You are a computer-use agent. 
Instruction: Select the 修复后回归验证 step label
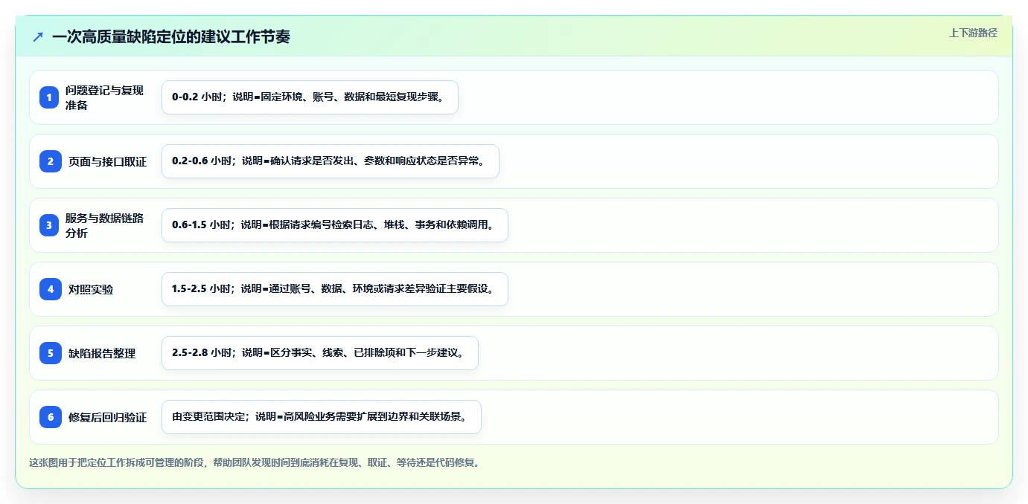(107, 417)
